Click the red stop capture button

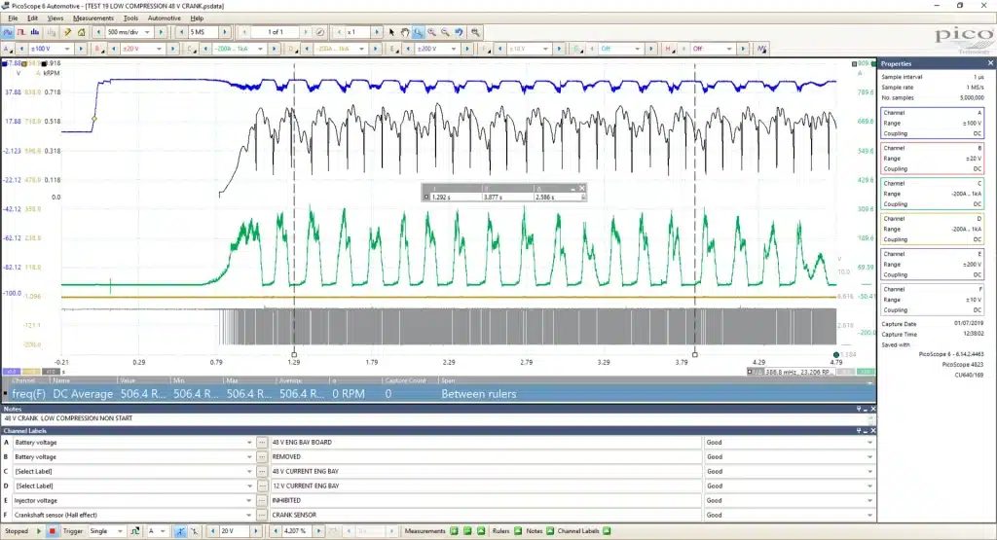coord(53,531)
